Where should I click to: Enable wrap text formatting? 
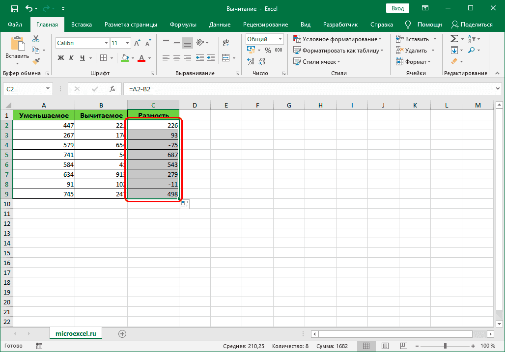[x=225, y=43]
